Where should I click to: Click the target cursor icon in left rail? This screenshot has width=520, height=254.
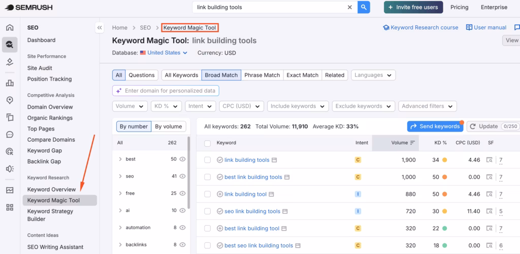(10, 152)
